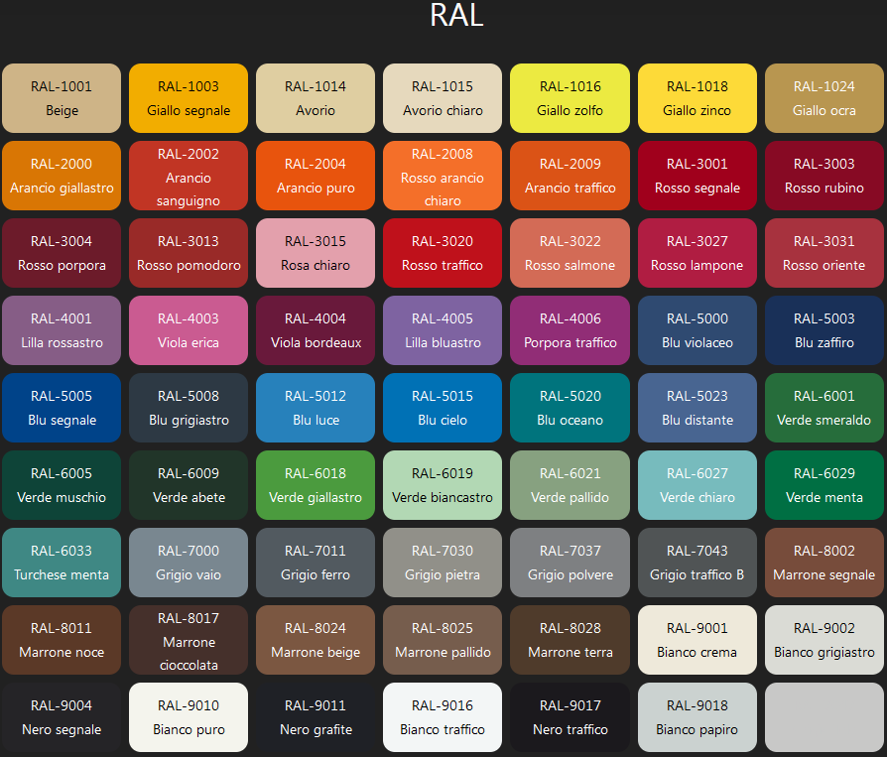Image resolution: width=887 pixels, height=757 pixels.
Task: Click RAL-5020 Blu oceano swatch
Action: click(x=570, y=408)
